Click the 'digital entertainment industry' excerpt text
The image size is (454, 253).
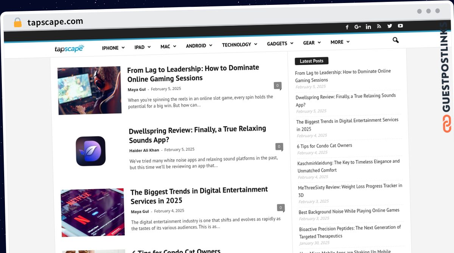point(206,223)
